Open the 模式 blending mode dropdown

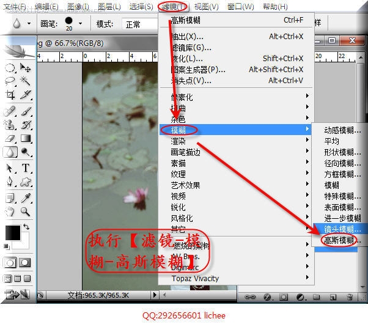141,24
